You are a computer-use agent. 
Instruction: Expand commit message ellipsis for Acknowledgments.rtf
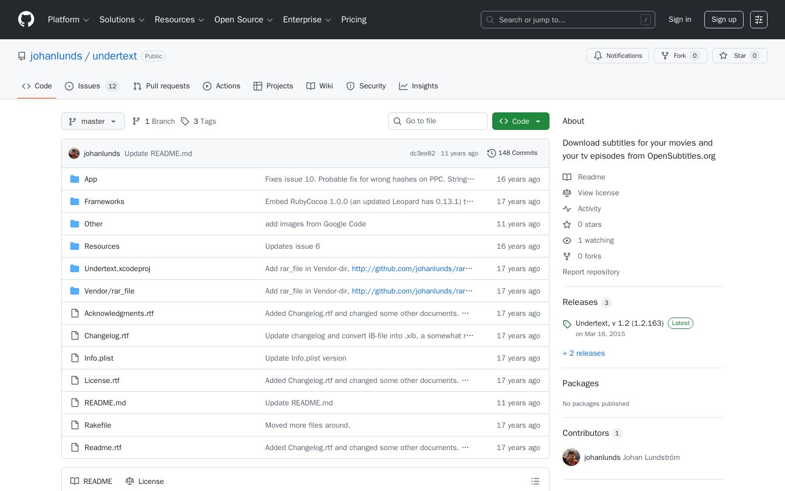tap(465, 313)
